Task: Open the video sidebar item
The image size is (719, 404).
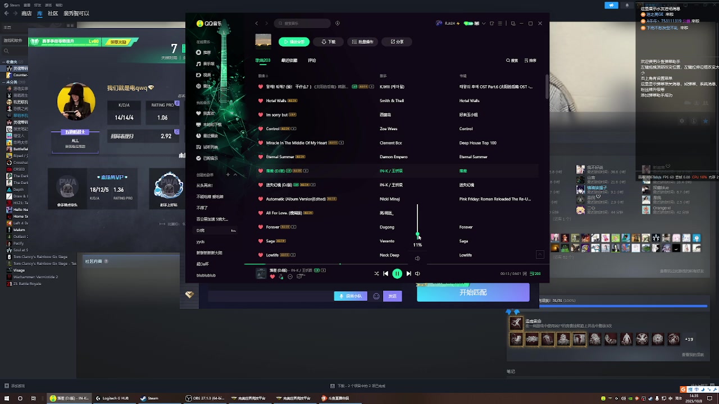Action: pos(203,75)
